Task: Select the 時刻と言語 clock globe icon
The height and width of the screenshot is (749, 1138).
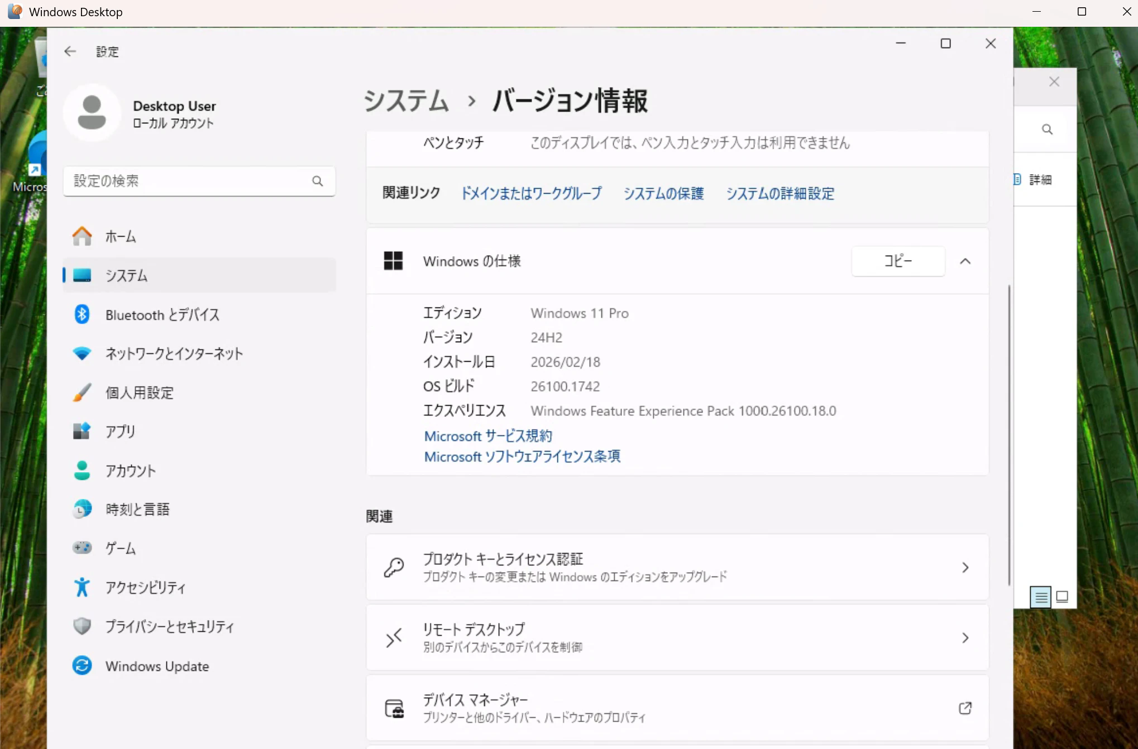Action: (x=82, y=509)
